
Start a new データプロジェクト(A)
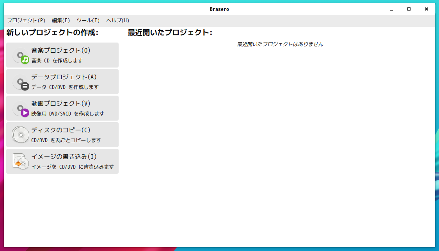coord(62,82)
